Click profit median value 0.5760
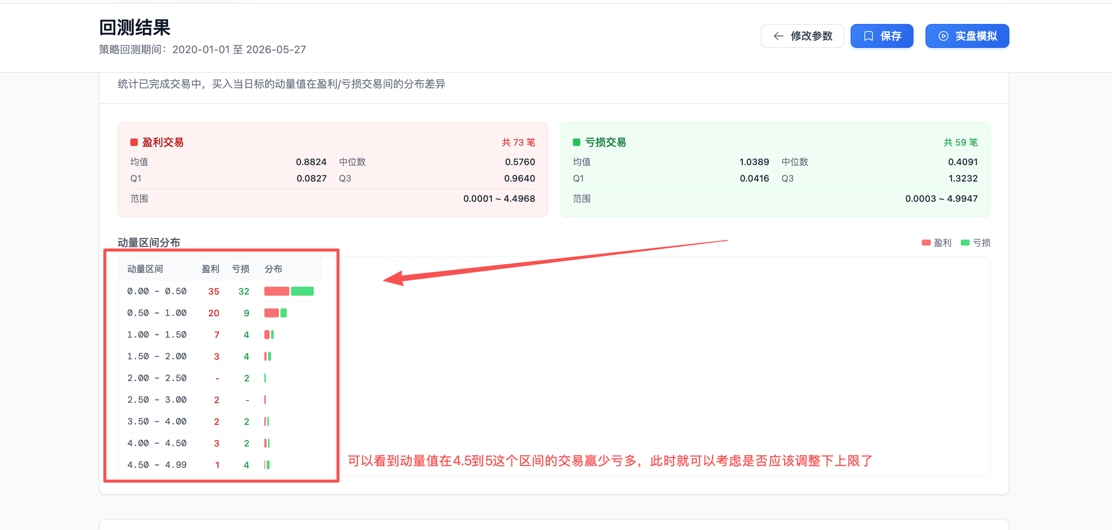Image resolution: width=1112 pixels, height=530 pixels. tap(520, 162)
